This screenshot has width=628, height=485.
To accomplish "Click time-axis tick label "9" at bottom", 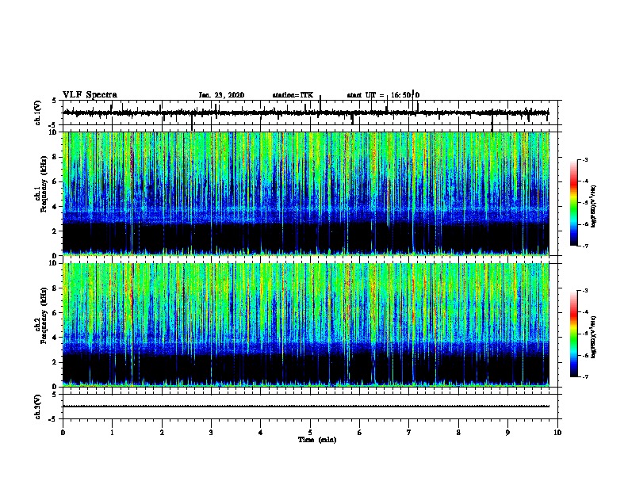I will tap(507, 433).
